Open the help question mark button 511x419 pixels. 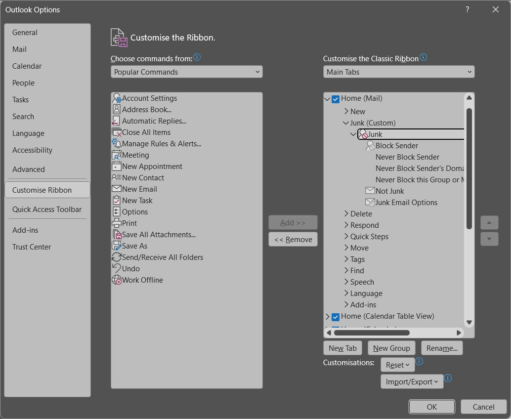[468, 9]
